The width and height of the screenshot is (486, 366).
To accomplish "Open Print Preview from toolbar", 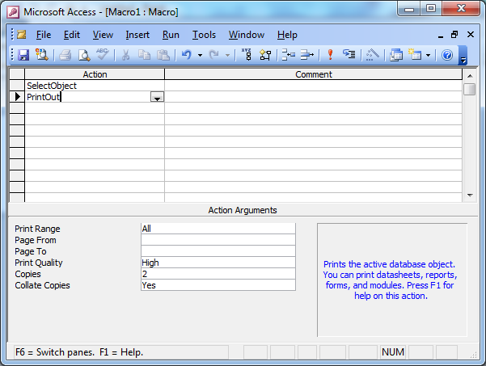I will 84,55.
